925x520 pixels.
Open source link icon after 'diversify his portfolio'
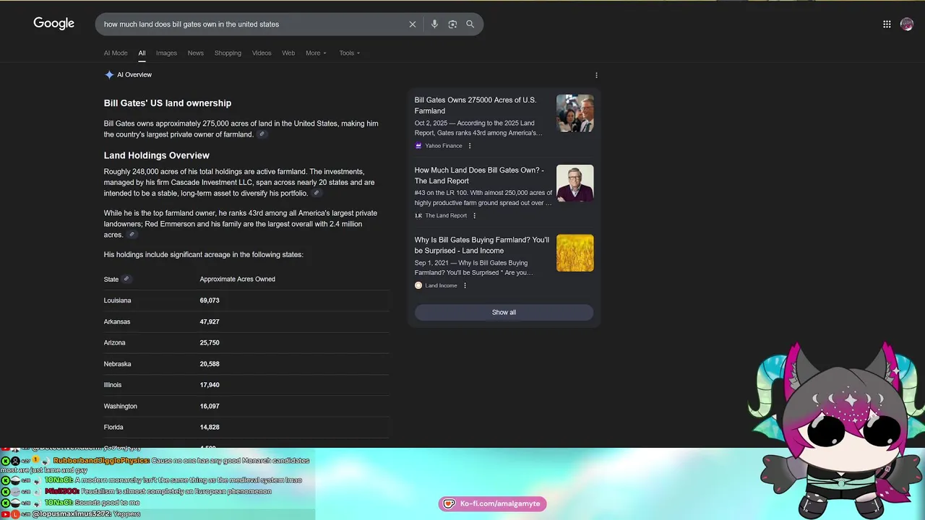click(x=317, y=193)
